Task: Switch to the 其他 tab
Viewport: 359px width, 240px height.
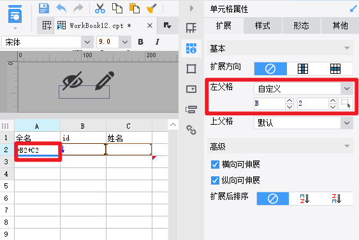Action: point(341,25)
